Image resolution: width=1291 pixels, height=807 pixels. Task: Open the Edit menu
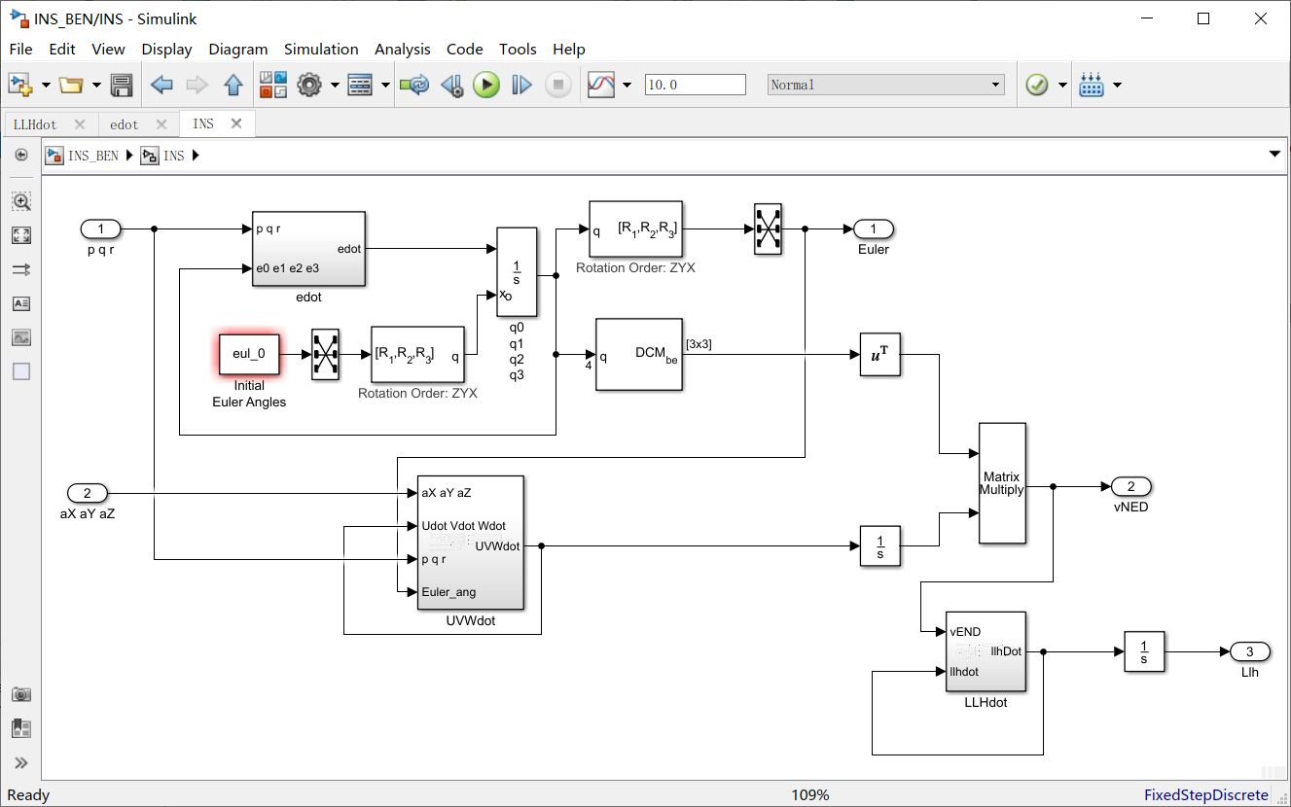click(62, 49)
